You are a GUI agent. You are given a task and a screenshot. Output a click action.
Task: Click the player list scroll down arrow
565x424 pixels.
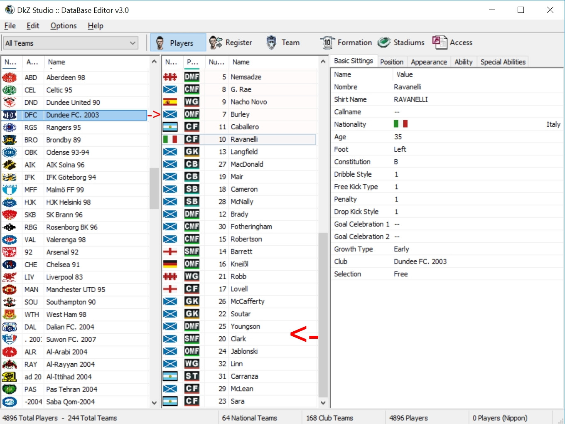[323, 402]
